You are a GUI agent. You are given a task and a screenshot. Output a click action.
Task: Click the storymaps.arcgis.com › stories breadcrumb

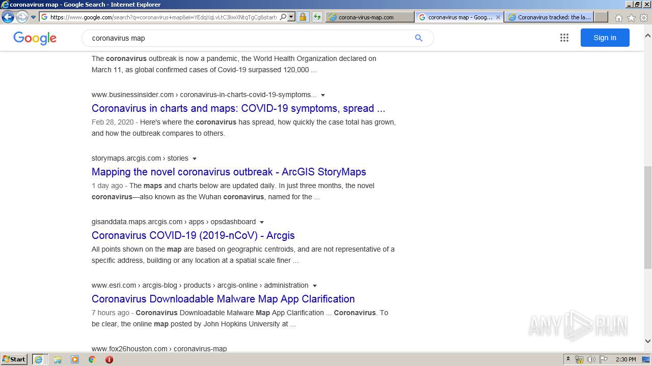[x=140, y=158]
